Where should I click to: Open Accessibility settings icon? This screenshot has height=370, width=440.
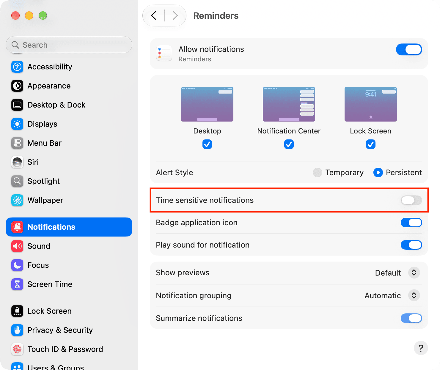pyautogui.click(x=17, y=67)
